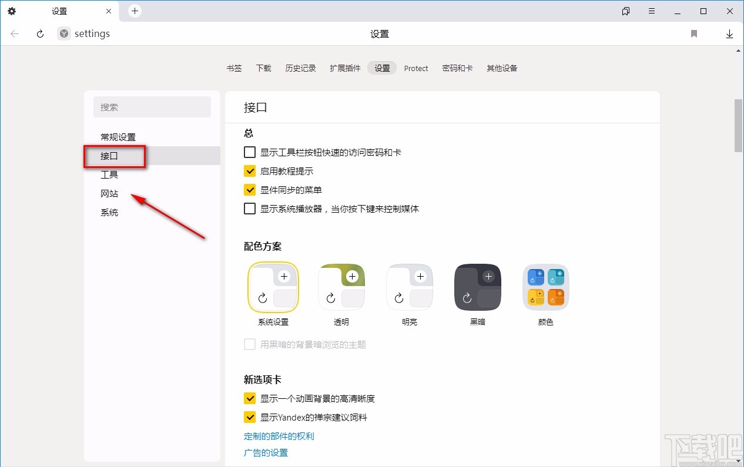Screen dimensions: 744x467
Task: Switch to the Protect tab
Action: pyautogui.click(x=416, y=68)
